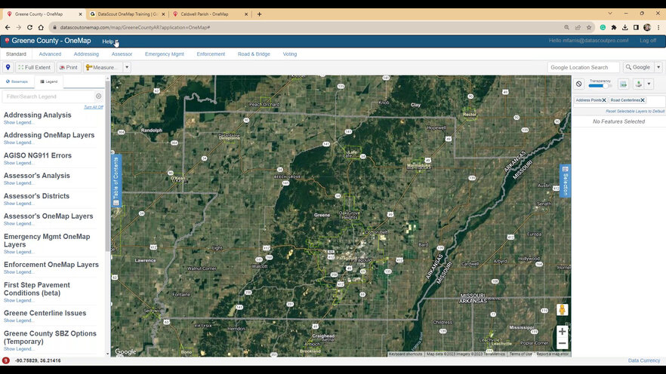
Task: Focus the Google Location Search box
Action: pos(583,67)
